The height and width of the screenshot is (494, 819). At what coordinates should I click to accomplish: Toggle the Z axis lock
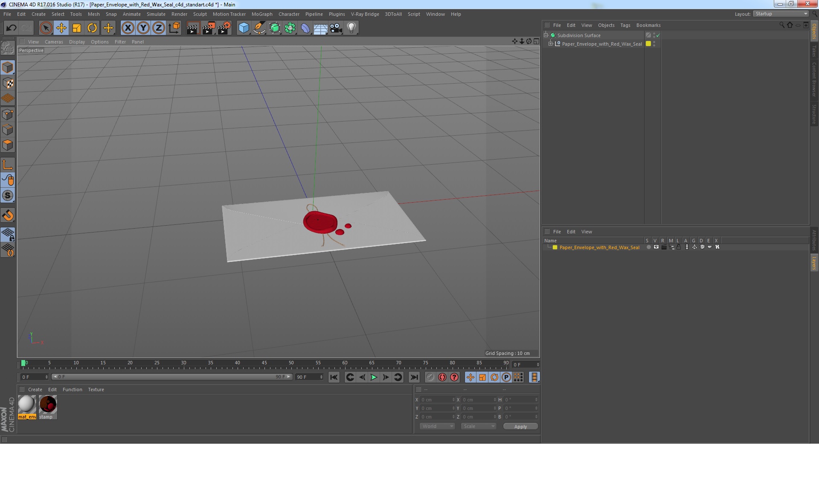(159, 28)
